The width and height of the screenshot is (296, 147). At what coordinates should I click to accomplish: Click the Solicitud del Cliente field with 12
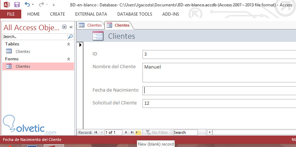coord(219,103)
